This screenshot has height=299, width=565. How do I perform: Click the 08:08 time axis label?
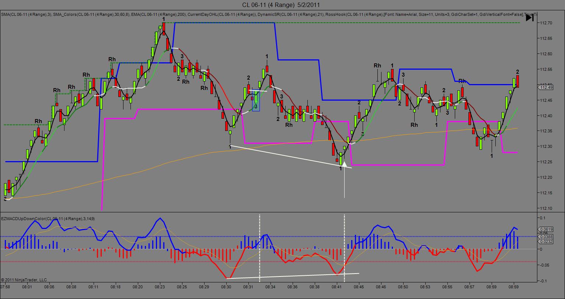72,286
